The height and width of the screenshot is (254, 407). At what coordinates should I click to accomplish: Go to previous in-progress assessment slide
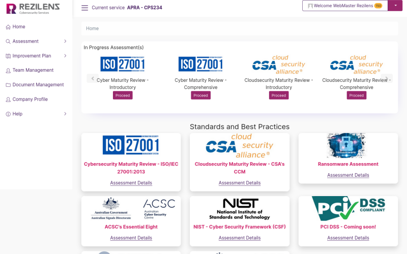tap(93, 78)
